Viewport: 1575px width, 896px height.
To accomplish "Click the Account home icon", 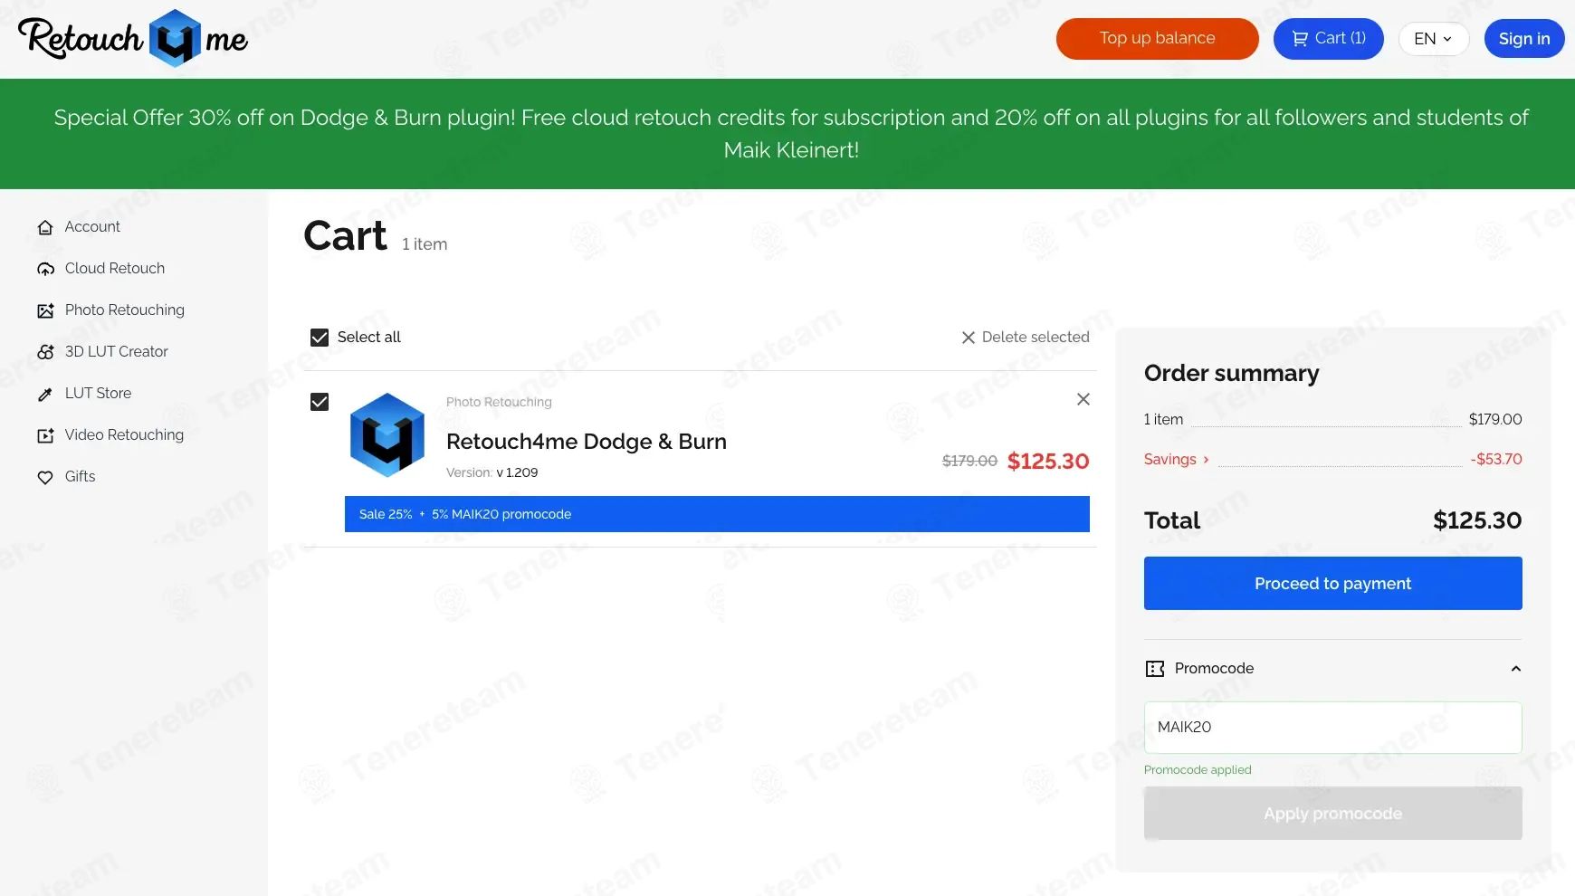I will click(45, 227).
